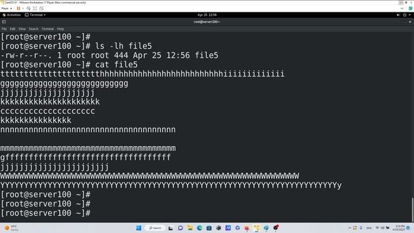Click the GNOME power icon in top bar
414x233 pixels.
(404, 15)
